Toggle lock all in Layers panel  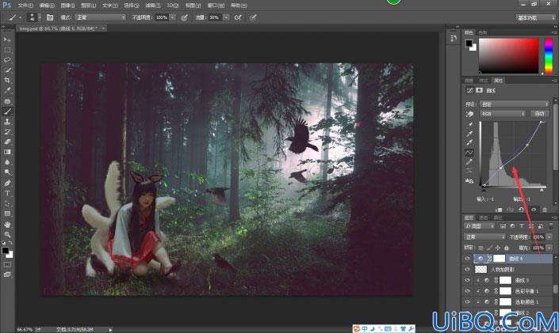click(x=506, y=248)
